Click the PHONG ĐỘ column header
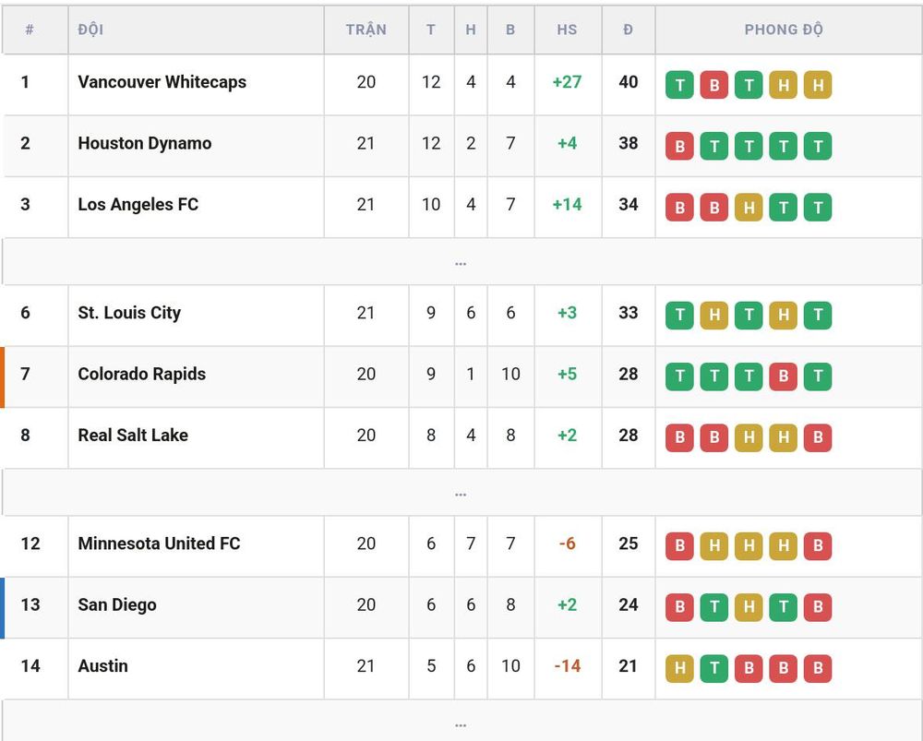The width and height of the screenshot is (923, 741). [784, 30]
